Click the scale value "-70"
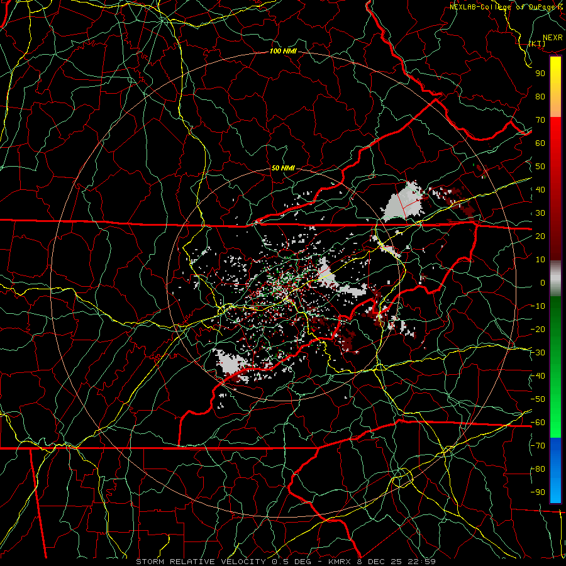 [538, 446]
